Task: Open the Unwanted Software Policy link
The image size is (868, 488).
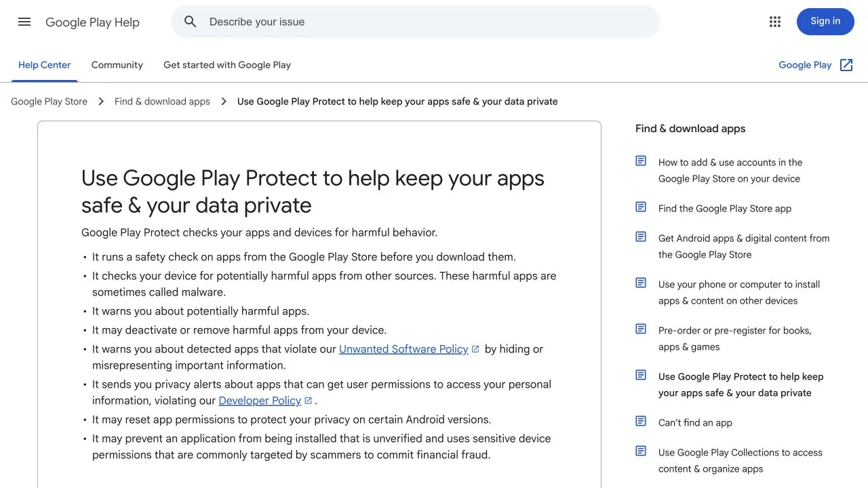Action: [403, 349]
